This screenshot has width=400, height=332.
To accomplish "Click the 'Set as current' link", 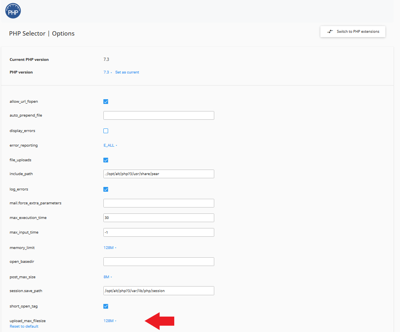I will (127, 72).
